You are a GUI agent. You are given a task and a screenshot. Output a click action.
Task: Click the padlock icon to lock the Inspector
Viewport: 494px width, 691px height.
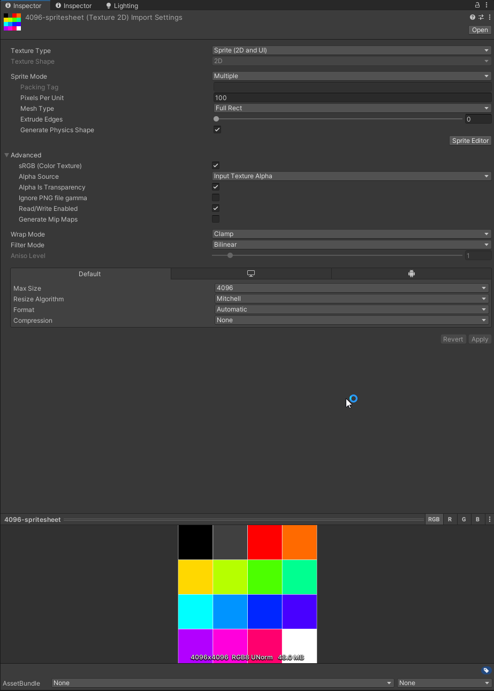(476, 5)
